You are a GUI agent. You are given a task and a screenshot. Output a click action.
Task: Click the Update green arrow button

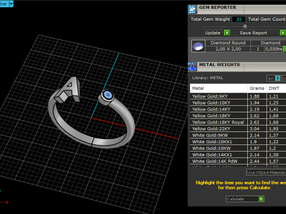pos(227,33)
